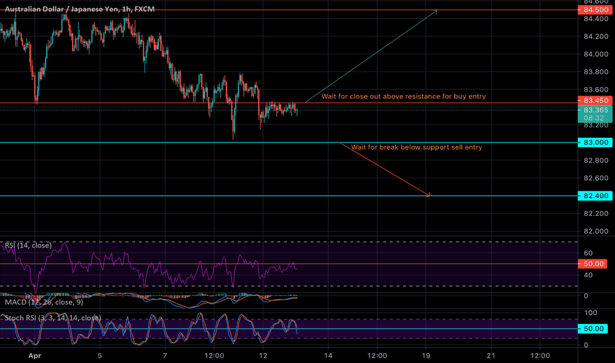Screen dimensions: 615x363
Task: Click the 7 date label on time axis
Action: (x=165, y=356)
